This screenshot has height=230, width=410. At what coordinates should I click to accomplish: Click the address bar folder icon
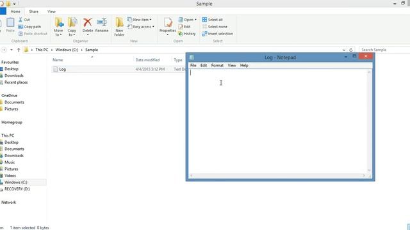[26, 50]
